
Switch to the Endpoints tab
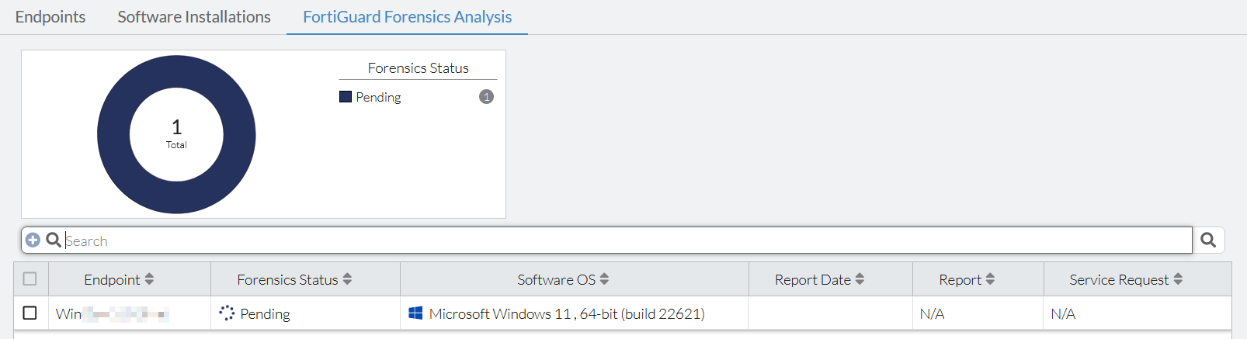pos(50,17)
